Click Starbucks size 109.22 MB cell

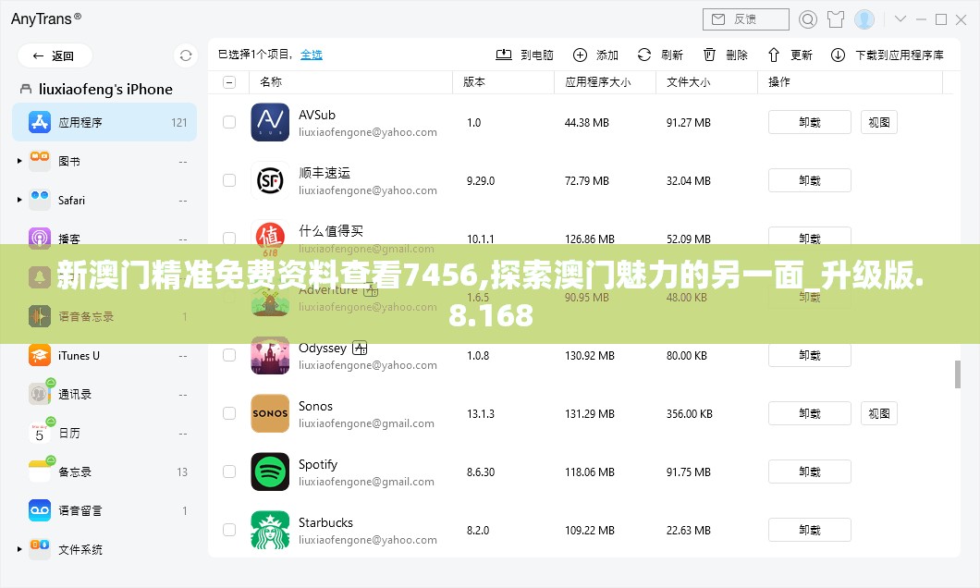pos(589,530)
